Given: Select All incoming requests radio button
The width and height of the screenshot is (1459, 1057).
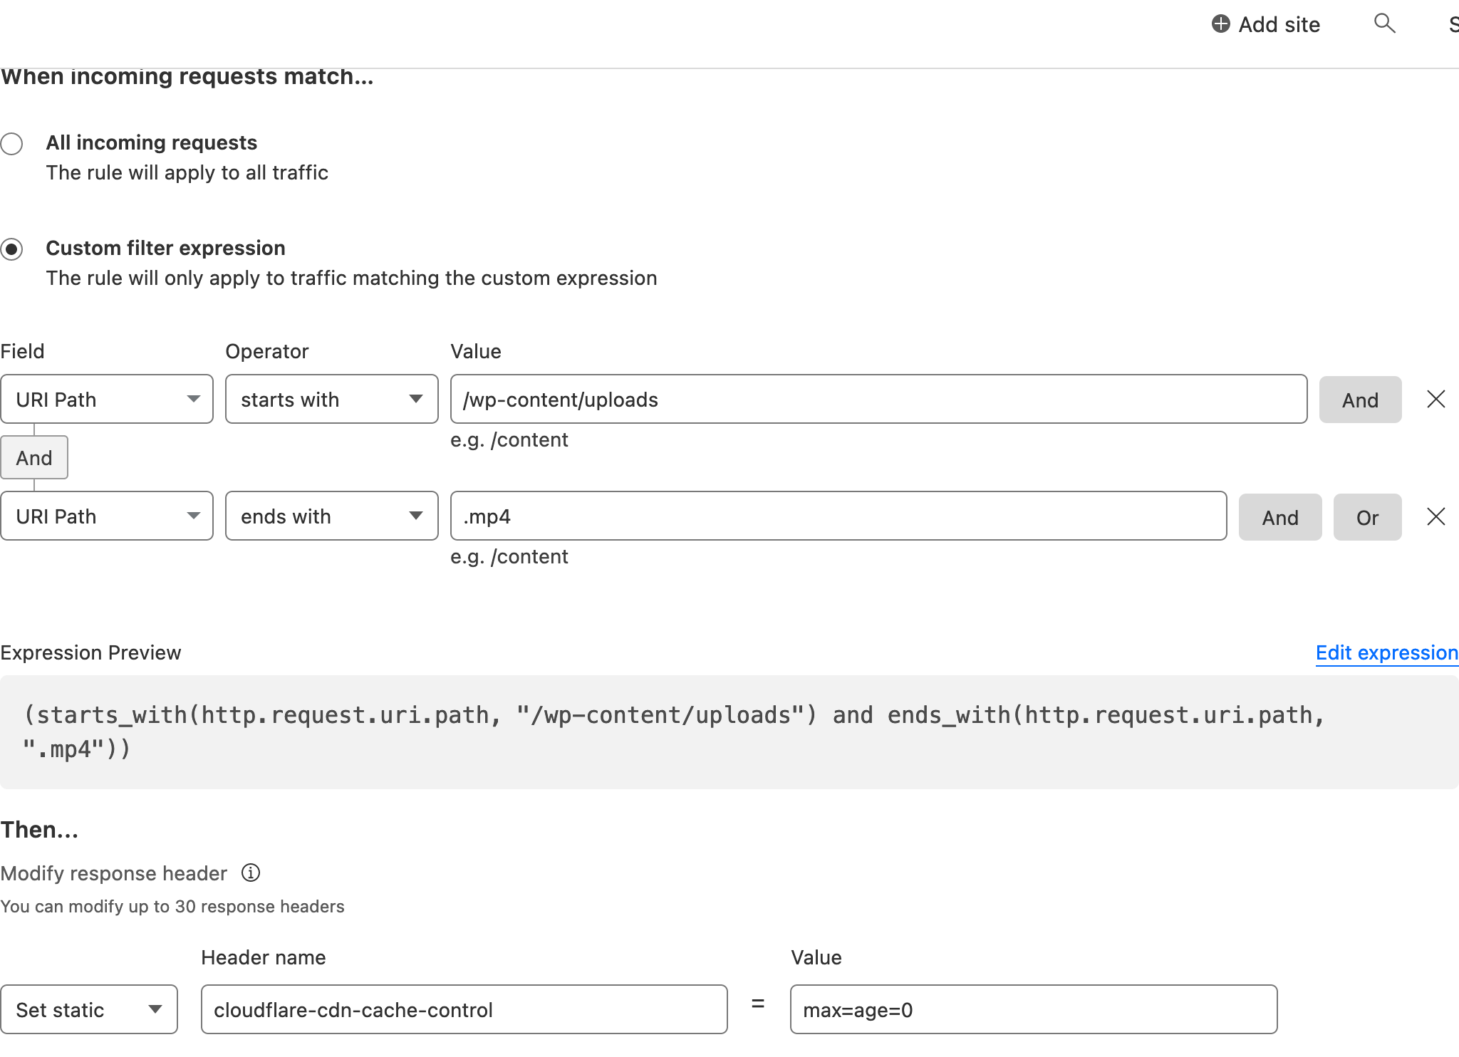Looking at the screenshot, I should tap(11, 143).
